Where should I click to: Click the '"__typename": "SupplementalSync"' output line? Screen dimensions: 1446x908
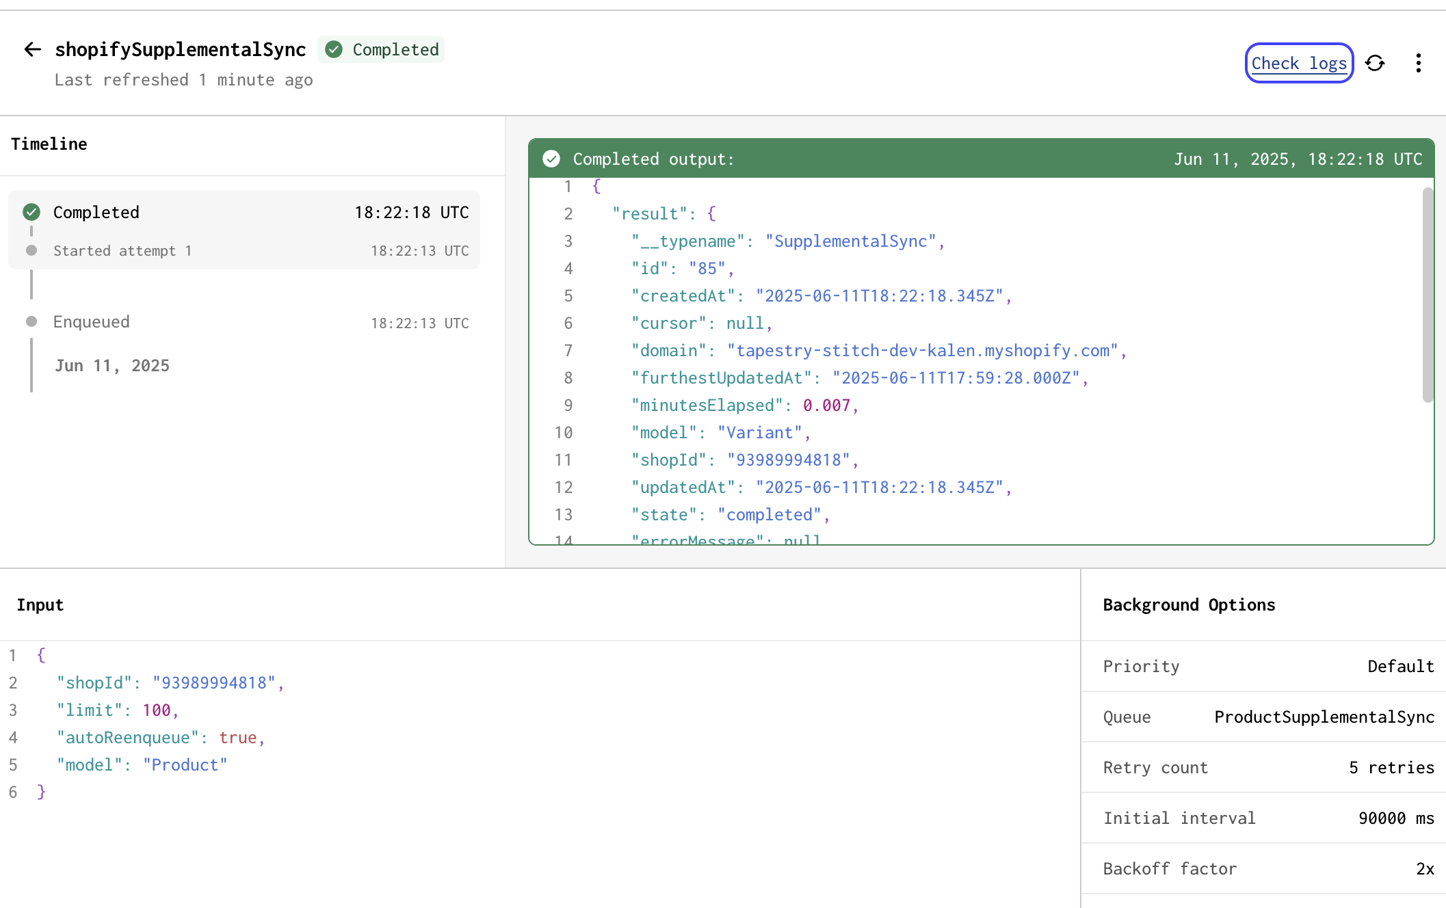788,241
